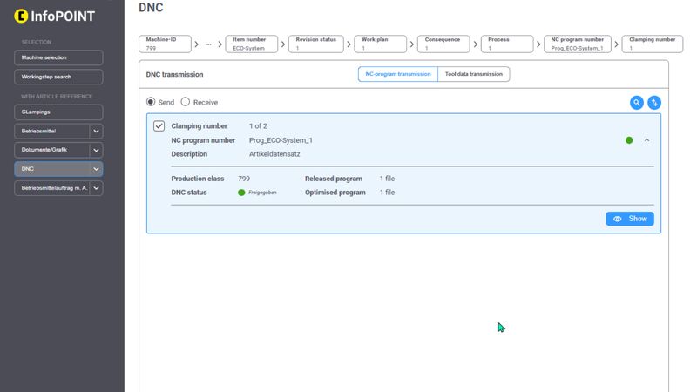
Task: Select the Send radio button
Action: pos(151,102)
